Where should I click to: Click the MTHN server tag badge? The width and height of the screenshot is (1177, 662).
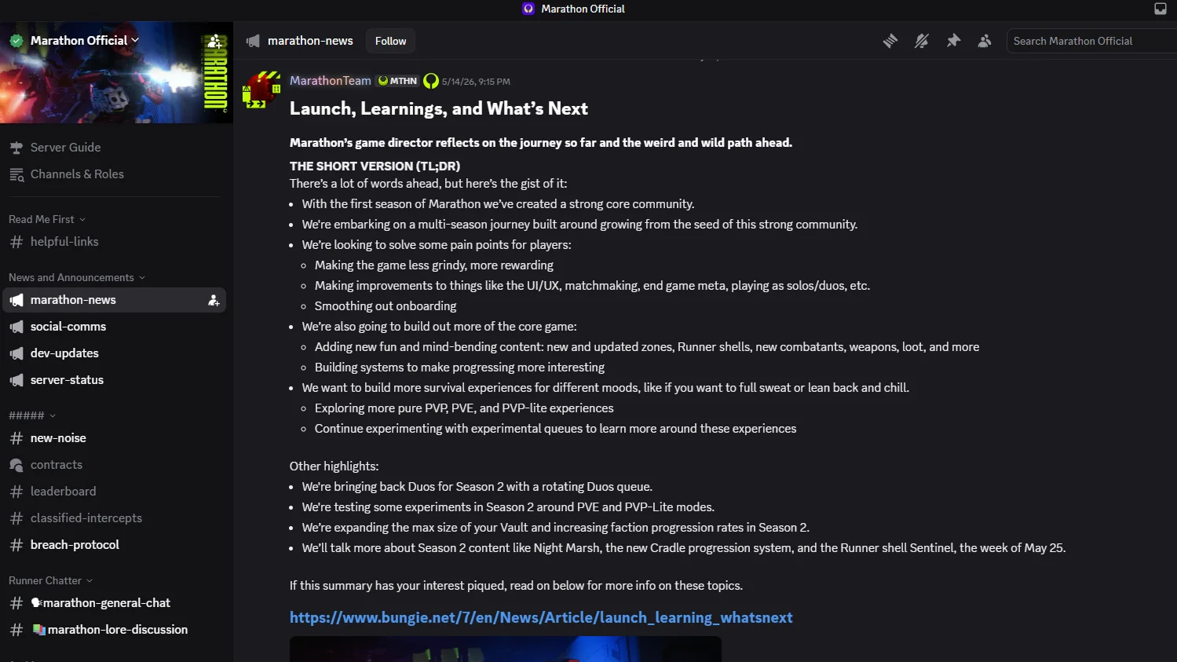[397, 81]
